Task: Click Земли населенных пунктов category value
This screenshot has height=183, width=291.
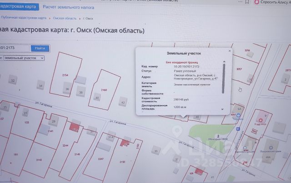Action: pyautogui.click(x=192, y=84)
